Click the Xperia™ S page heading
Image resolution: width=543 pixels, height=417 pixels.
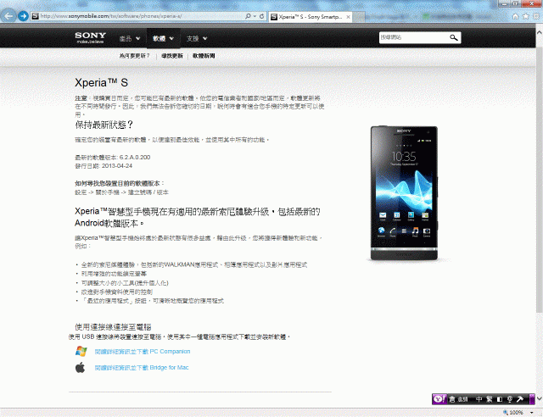(x=102, y=83)
